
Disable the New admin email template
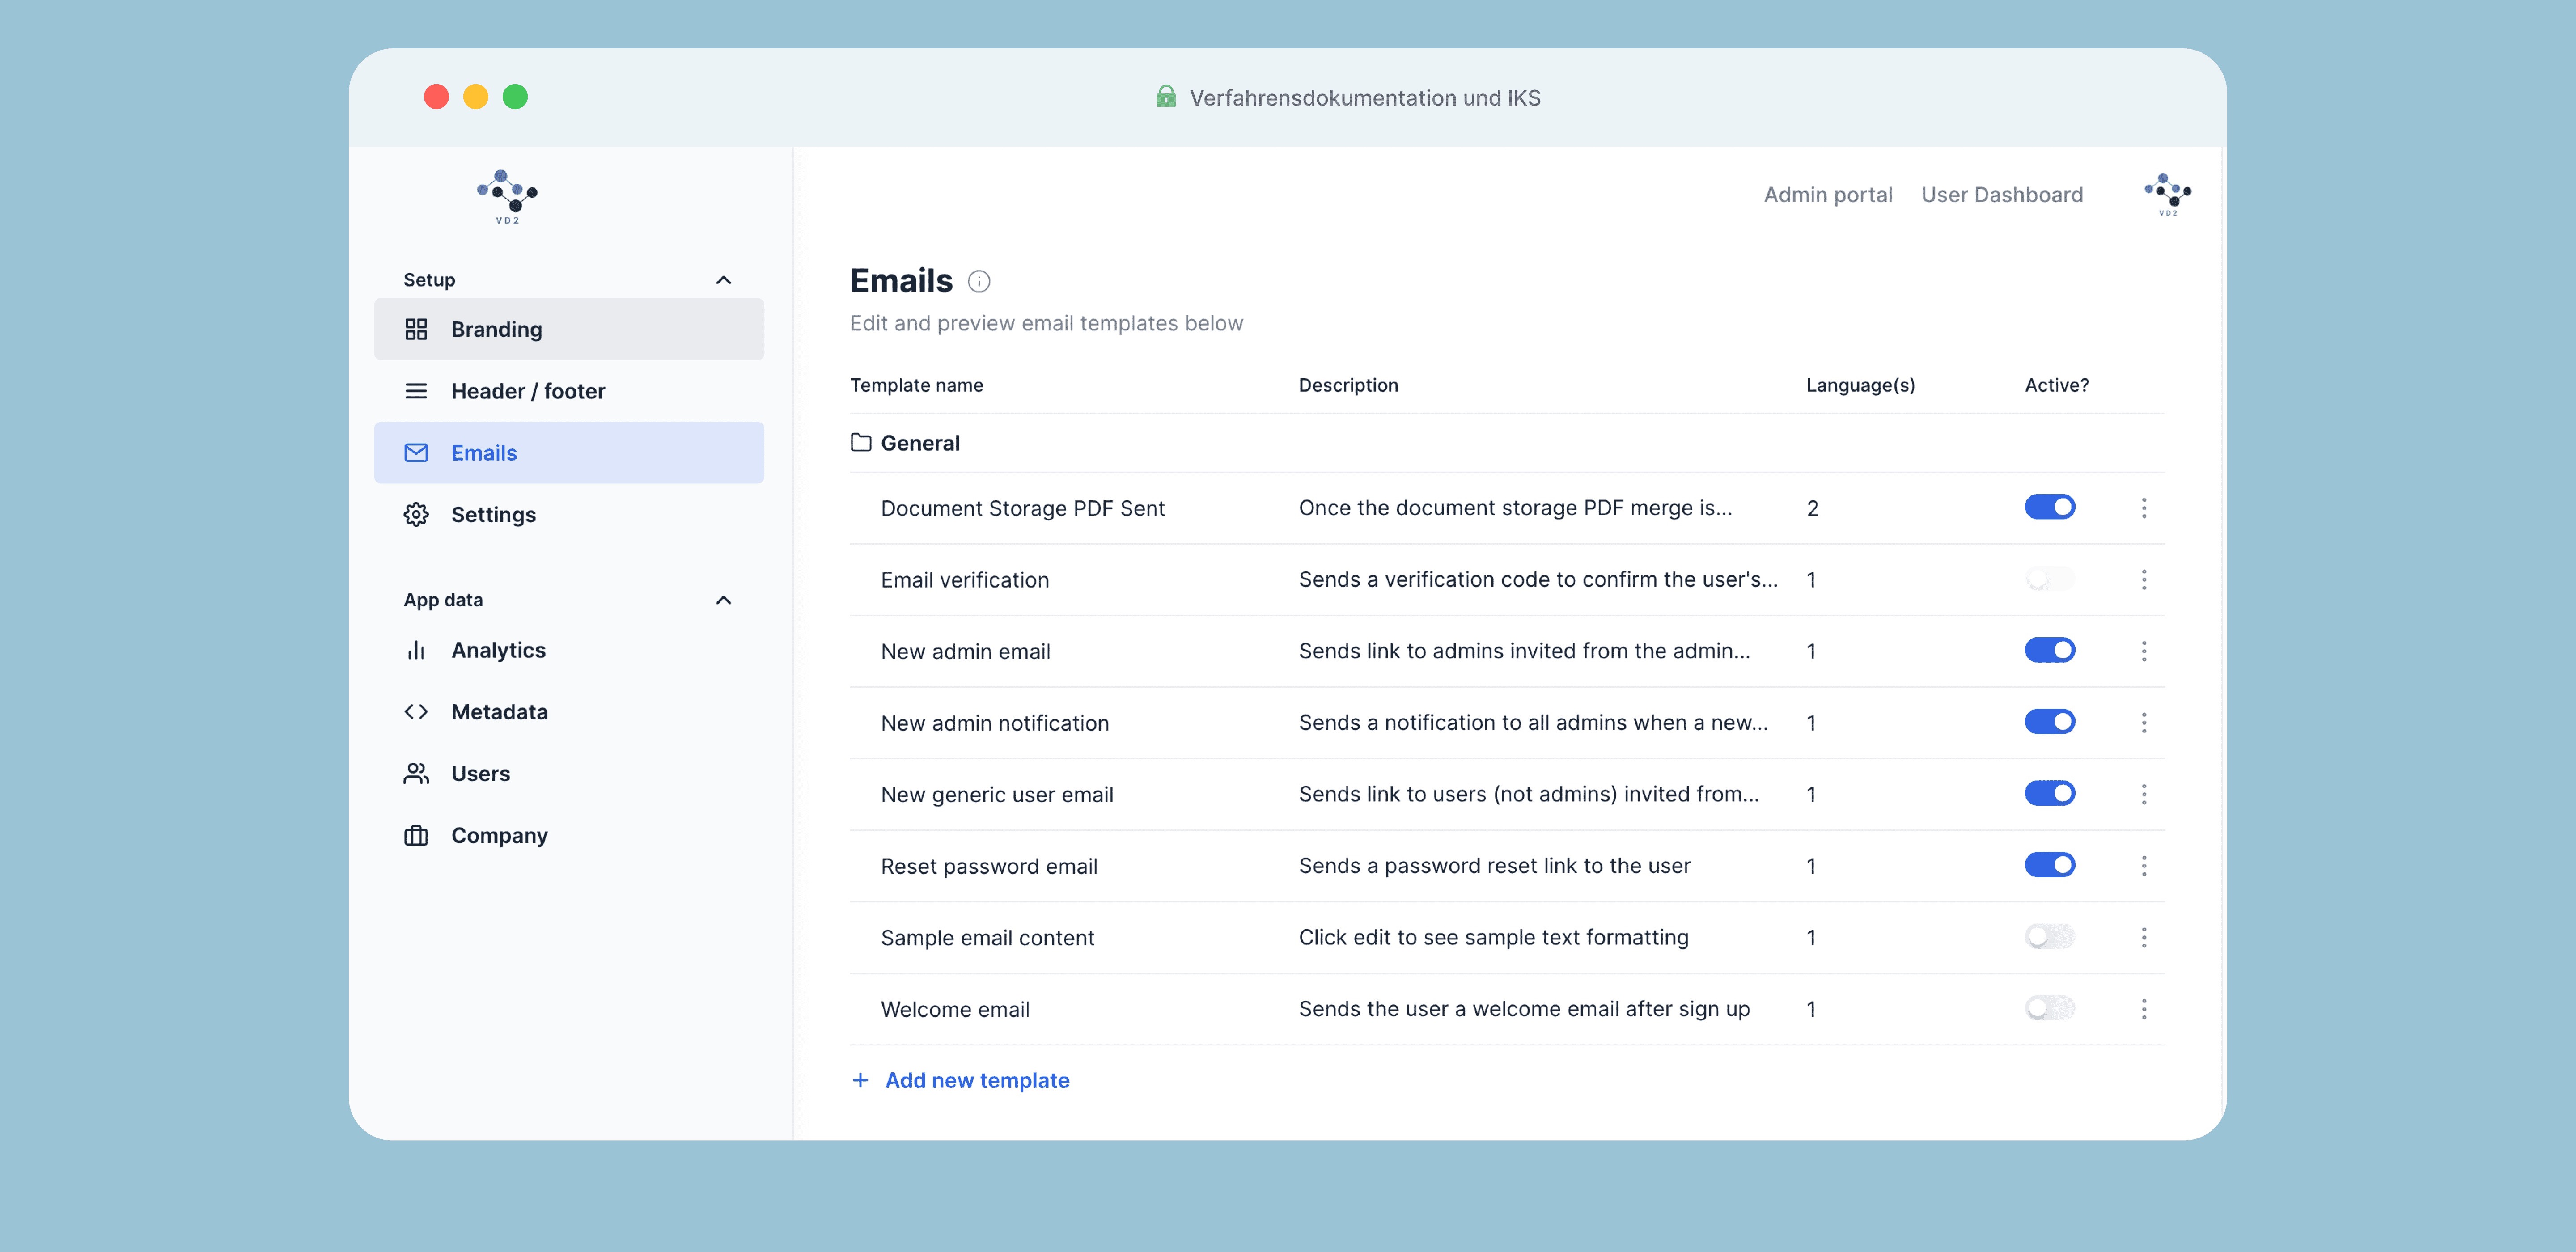2050,650
